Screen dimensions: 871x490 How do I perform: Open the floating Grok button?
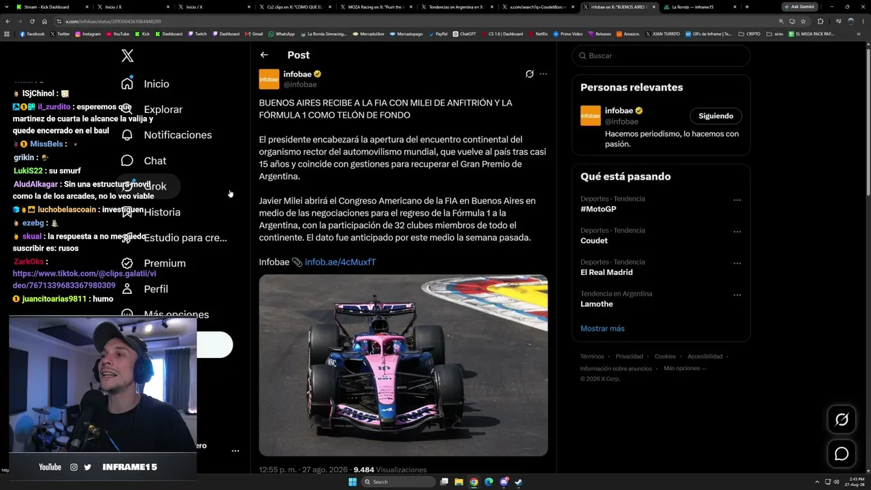click(x=842, y=420)
